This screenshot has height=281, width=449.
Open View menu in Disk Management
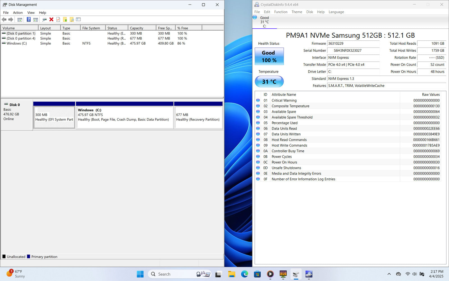tap(31, 13)
